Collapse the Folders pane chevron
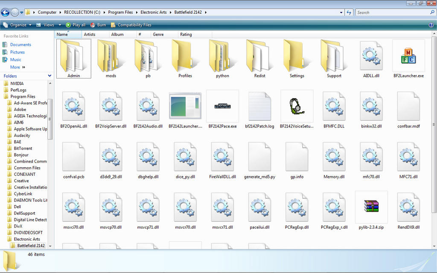This screenshot has height=273, width=437. tap(50, 76)
